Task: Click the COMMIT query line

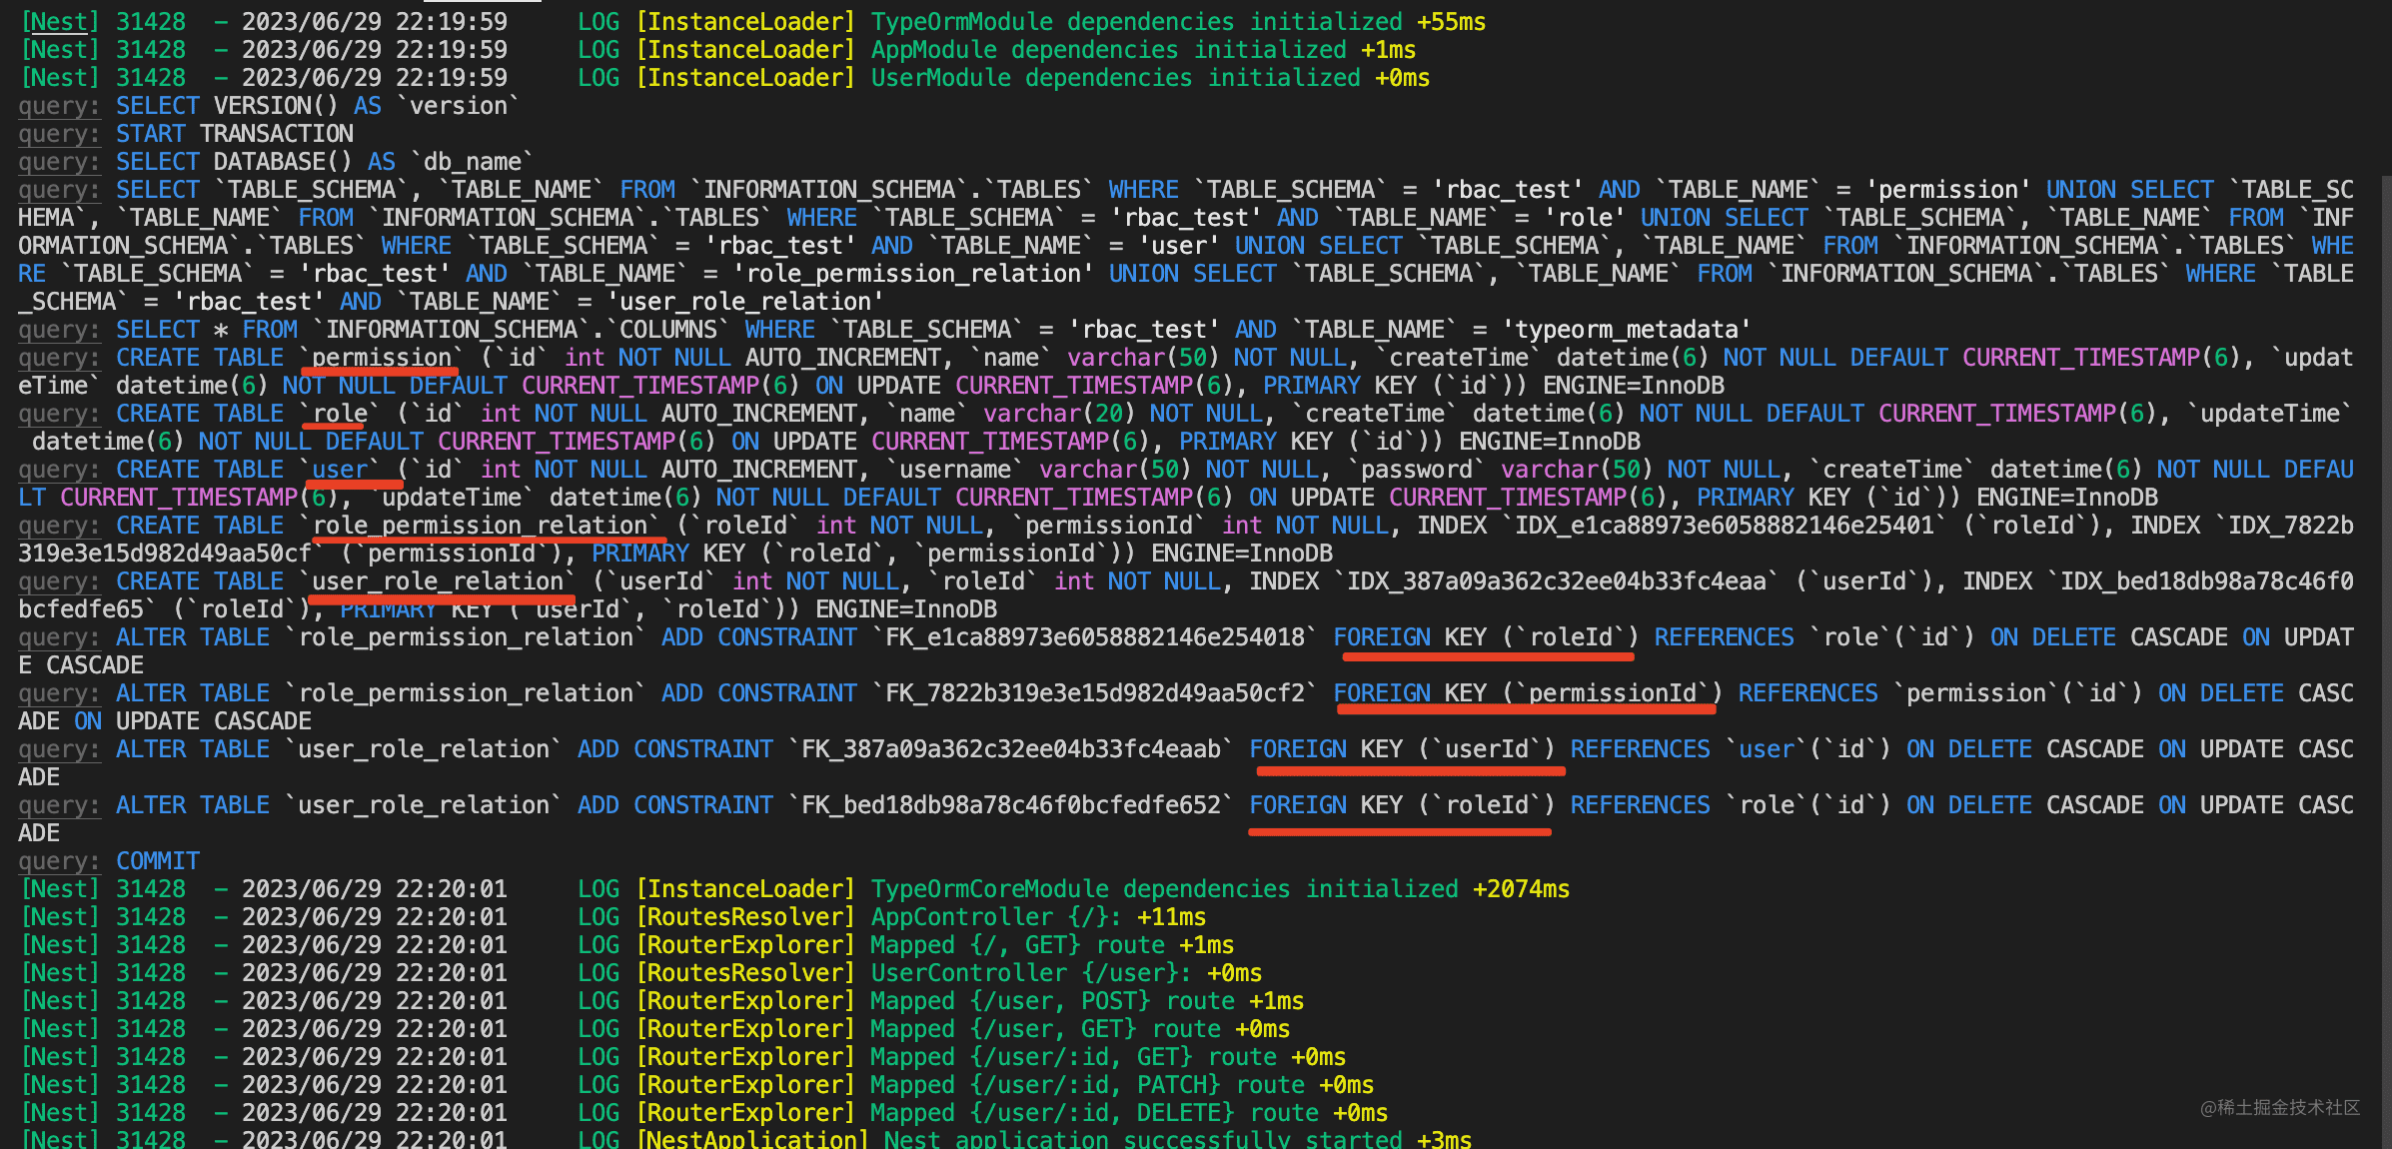Action: (157, 861)
